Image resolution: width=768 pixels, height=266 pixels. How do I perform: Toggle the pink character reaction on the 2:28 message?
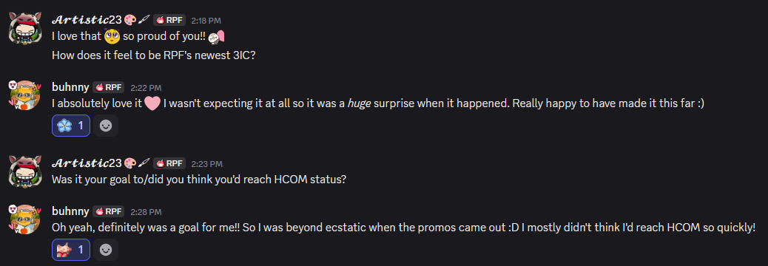(x=70, y=250)
